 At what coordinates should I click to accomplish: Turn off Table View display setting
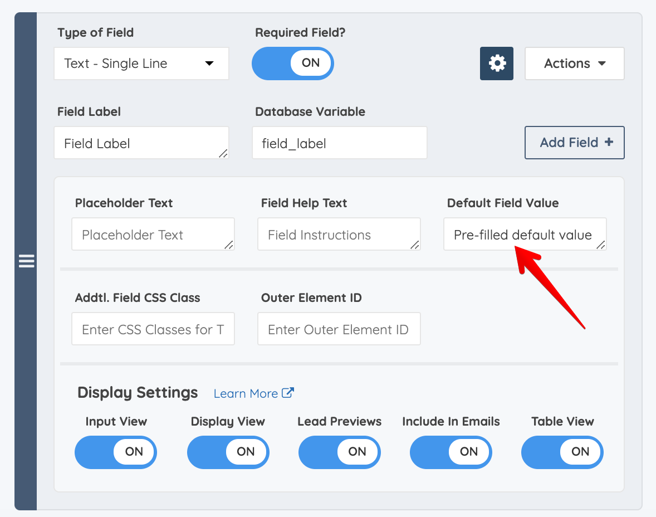(562, 452)
